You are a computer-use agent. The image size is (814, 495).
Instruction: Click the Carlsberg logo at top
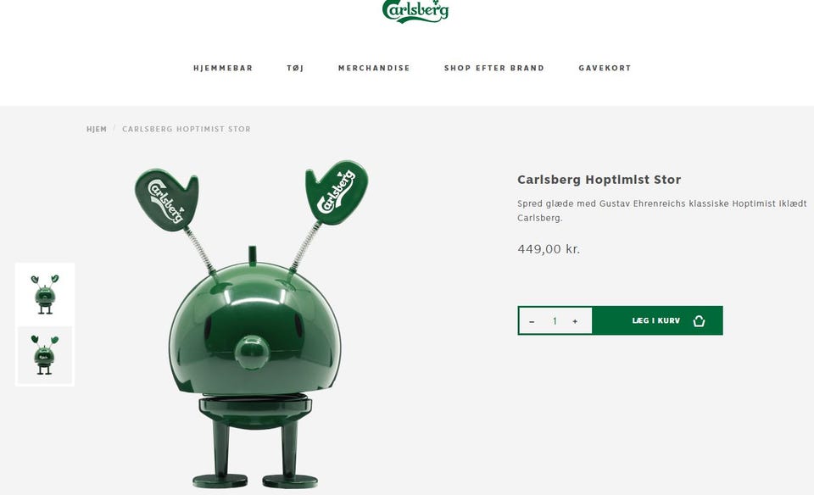[415, 11]
